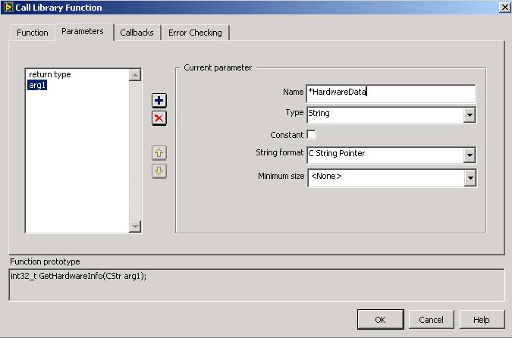Click the Function prototype text box
The width and height of the screenshot is (512, 338).
coord(256,284)
